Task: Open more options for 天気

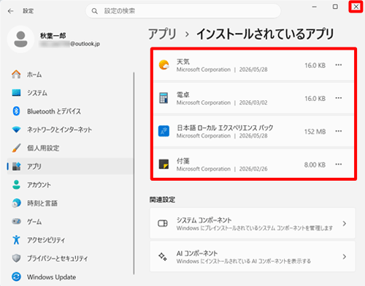Action: coord(339,65)
